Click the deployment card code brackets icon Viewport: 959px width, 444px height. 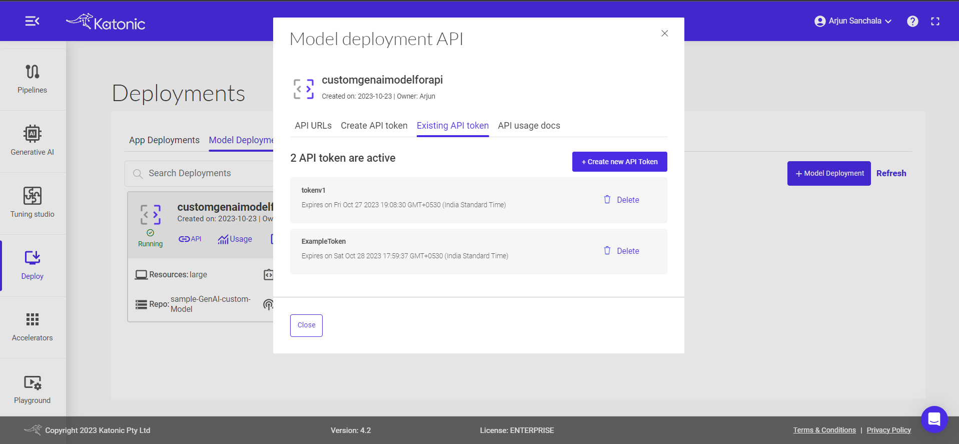pyautogui.click(x=151, y=215)
